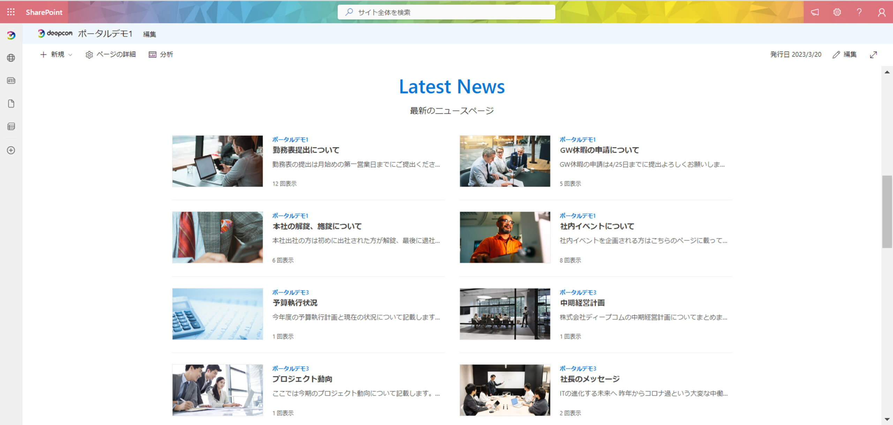Expand the 新規 dropdown menu
The width and height of the screenshot is (893, 425).
[57, 55]
